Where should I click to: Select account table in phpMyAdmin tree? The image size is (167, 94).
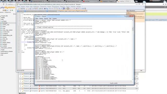point(5,23)
